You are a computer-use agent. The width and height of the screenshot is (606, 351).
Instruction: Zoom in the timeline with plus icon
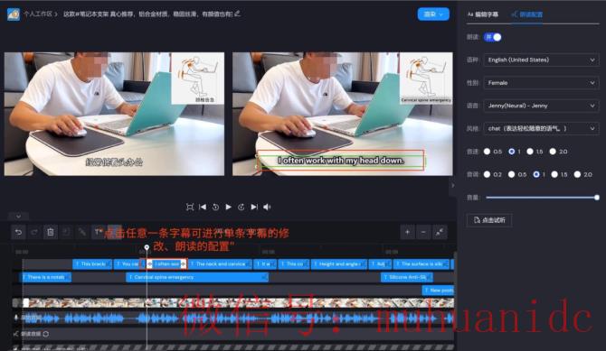[x=407, y=232]
